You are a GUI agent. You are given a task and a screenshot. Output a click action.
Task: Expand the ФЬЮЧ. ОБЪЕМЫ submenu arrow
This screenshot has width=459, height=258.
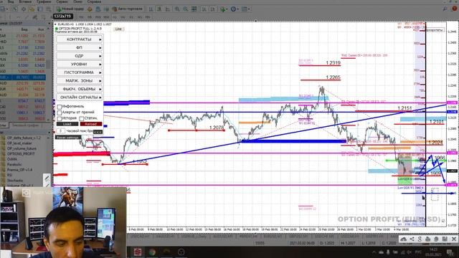coord(100,89)
